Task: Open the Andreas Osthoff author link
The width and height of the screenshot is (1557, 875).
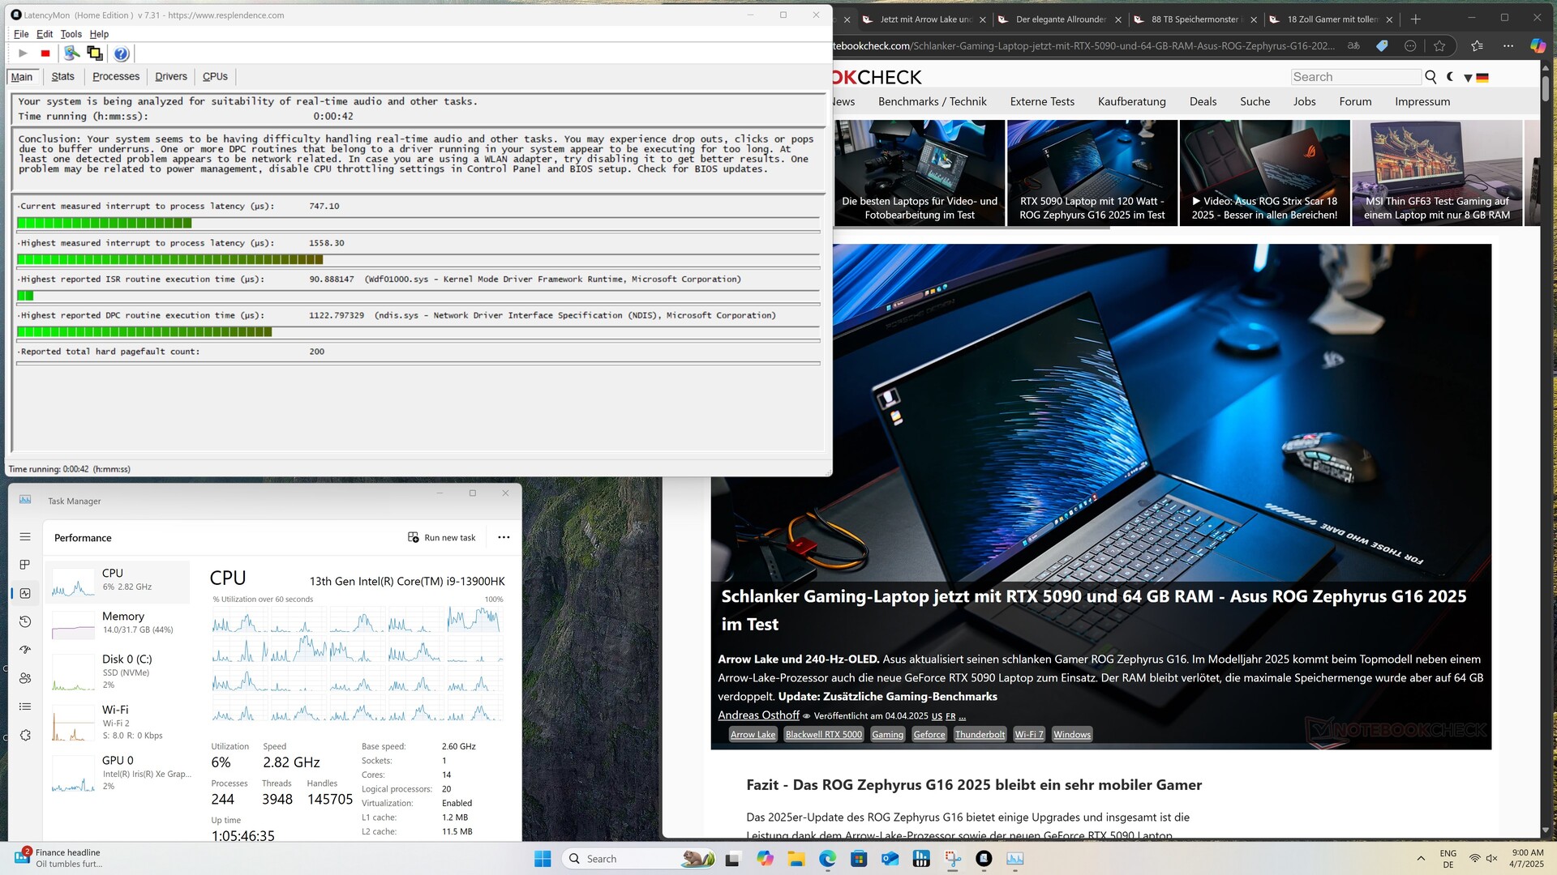Action: [758, 715]
